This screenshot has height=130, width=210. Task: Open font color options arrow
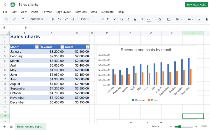pyautogui.click(x=152, y=19)
